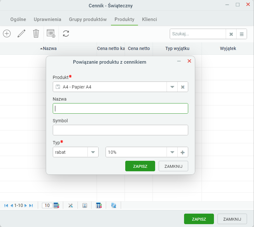Click ZAMKNIJ at the window bottom
The height and width of the screenshot is (227, 254).
coord(232,219)
